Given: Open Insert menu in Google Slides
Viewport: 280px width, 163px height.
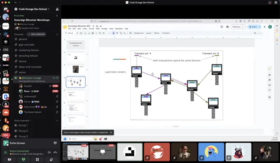Looking at the screenshot, I should 85,29.
